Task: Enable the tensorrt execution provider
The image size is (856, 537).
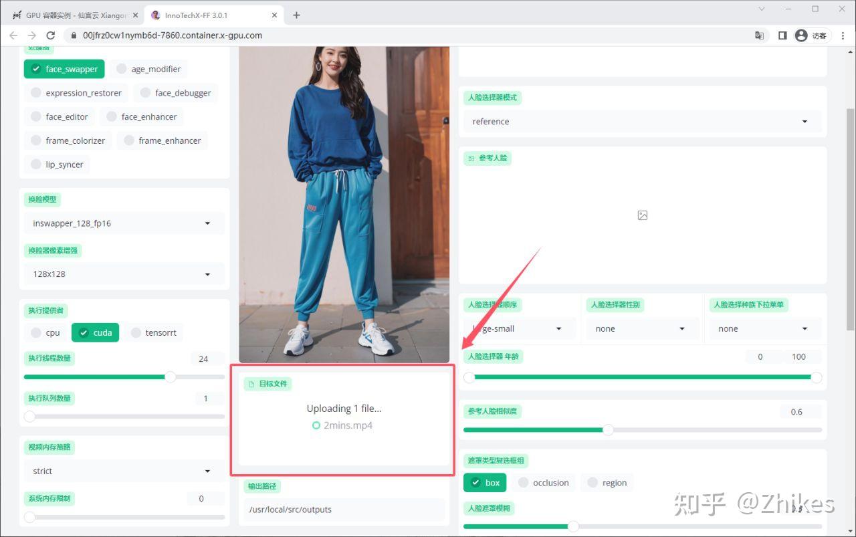Action: 154,332
